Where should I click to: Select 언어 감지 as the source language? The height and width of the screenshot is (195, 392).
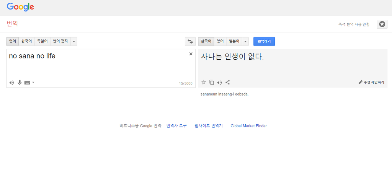[x=60, y=41]
